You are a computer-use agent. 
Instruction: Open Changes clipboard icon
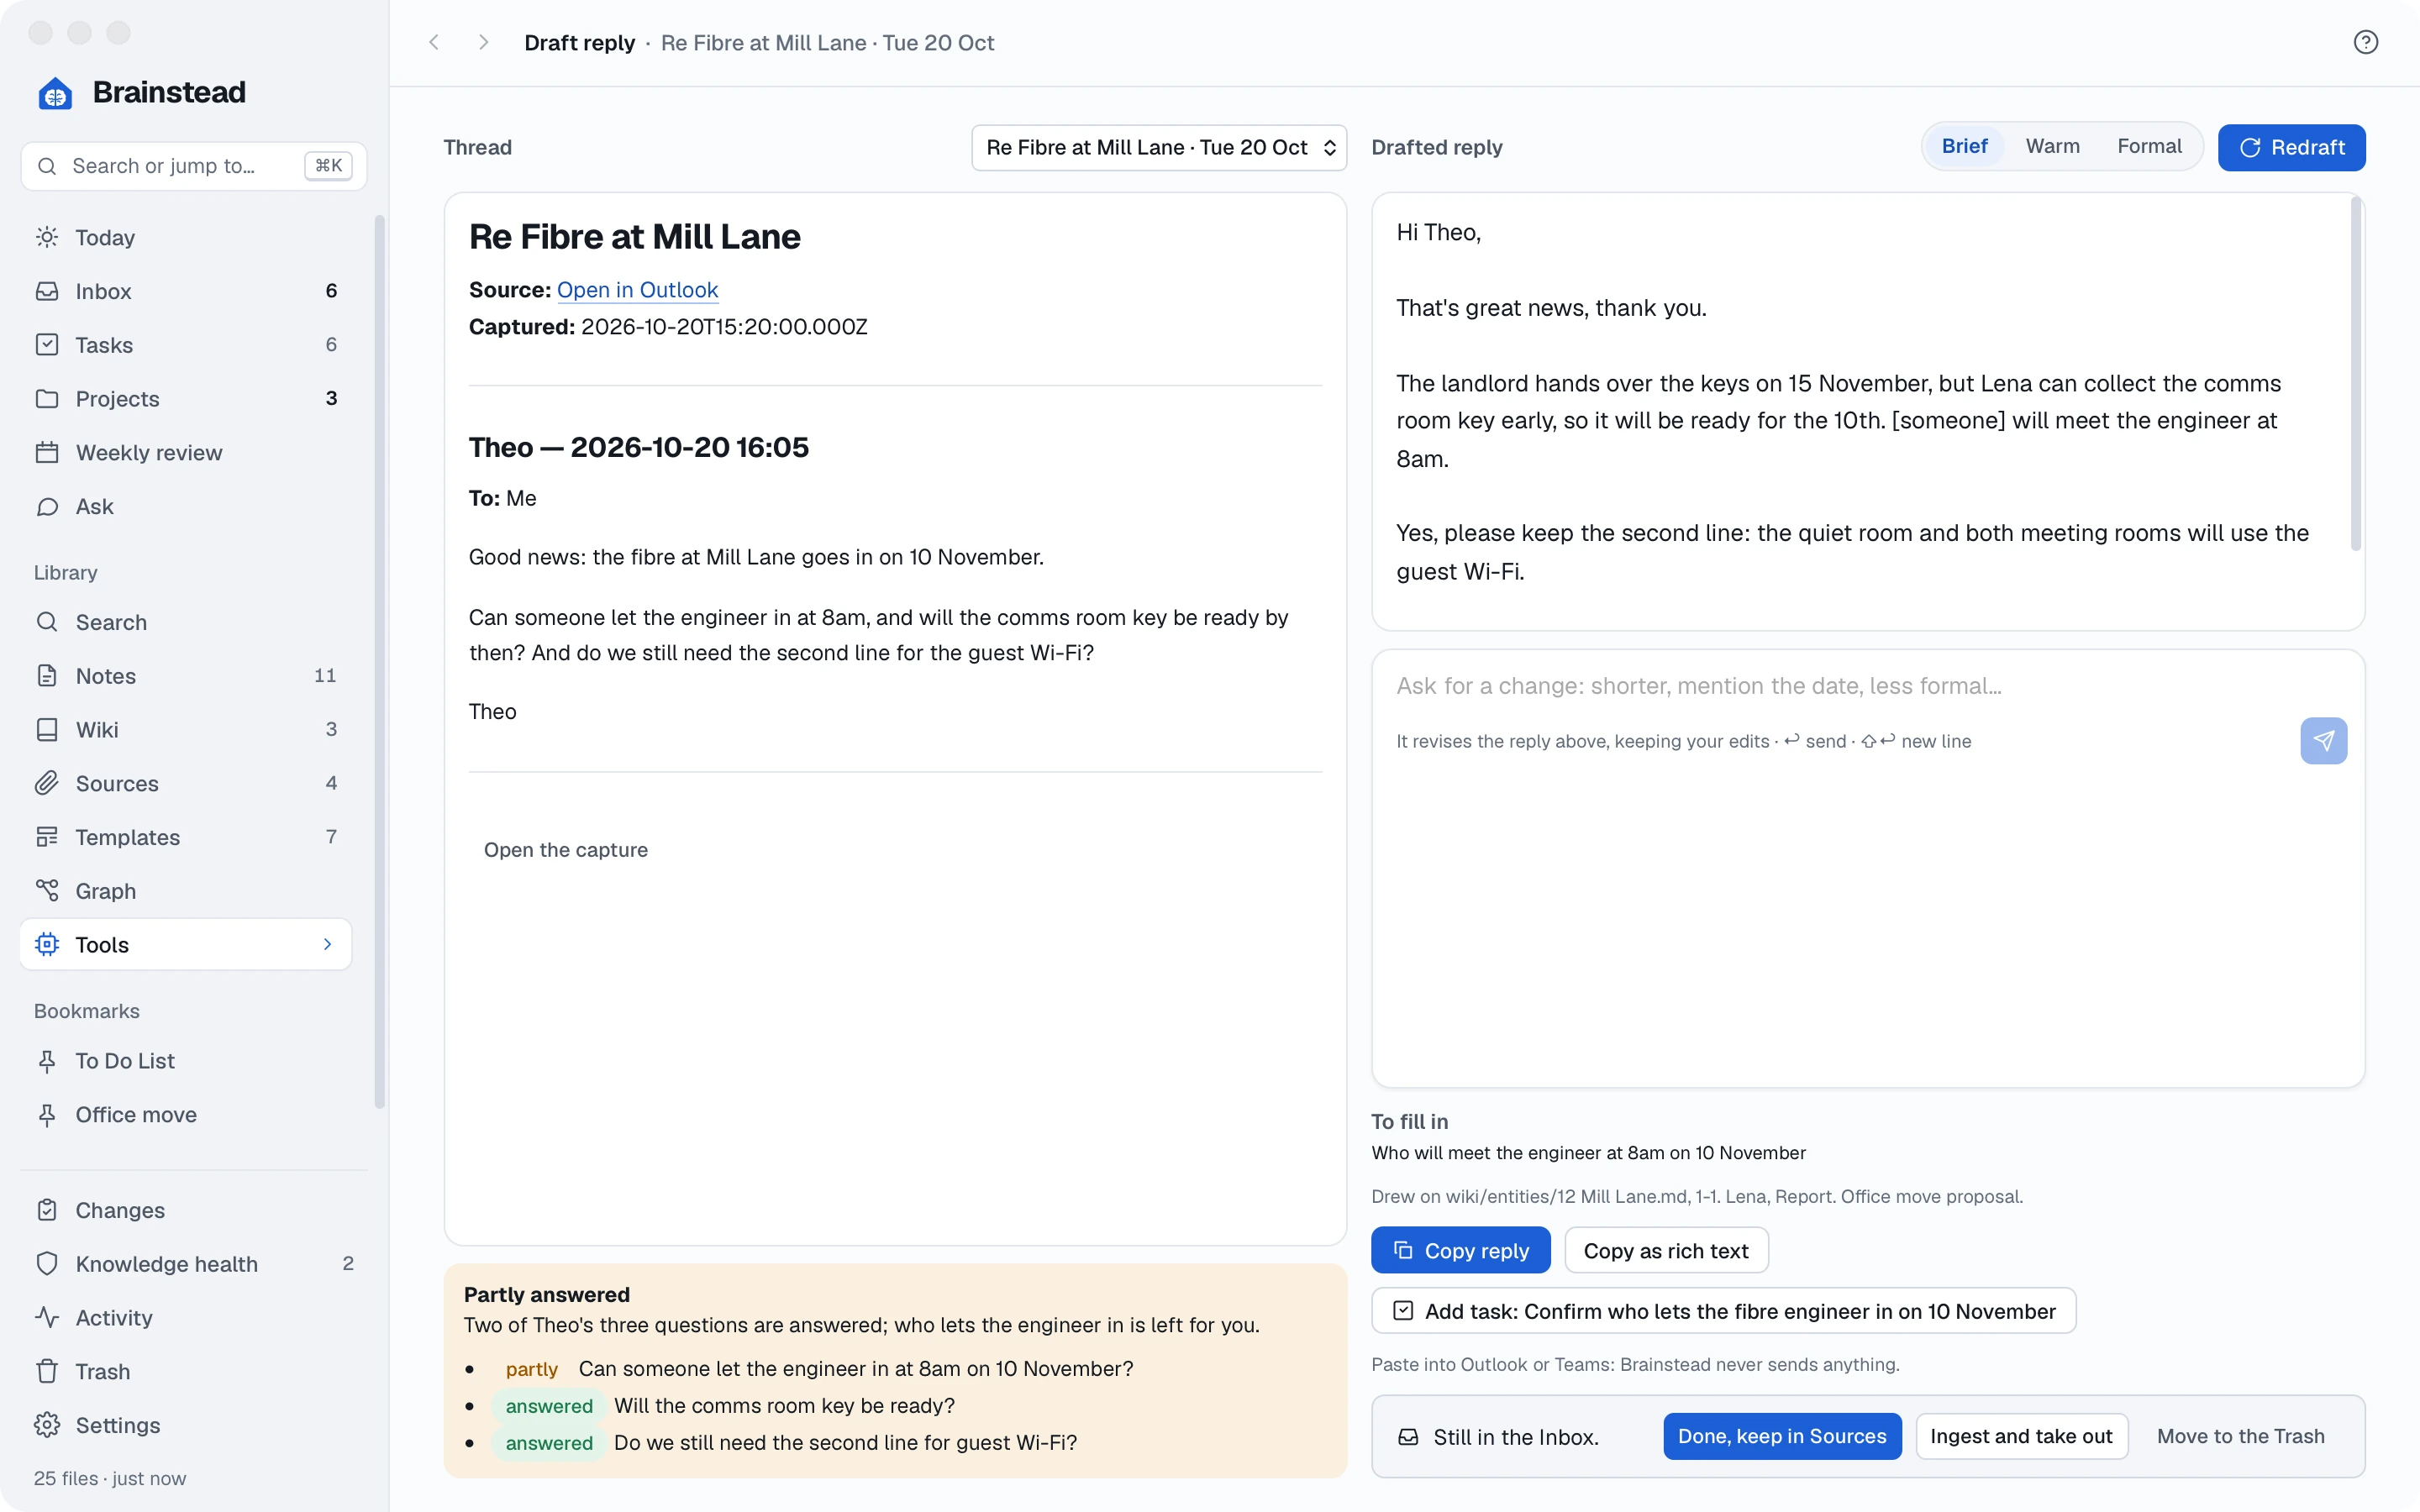(47, 1210)
